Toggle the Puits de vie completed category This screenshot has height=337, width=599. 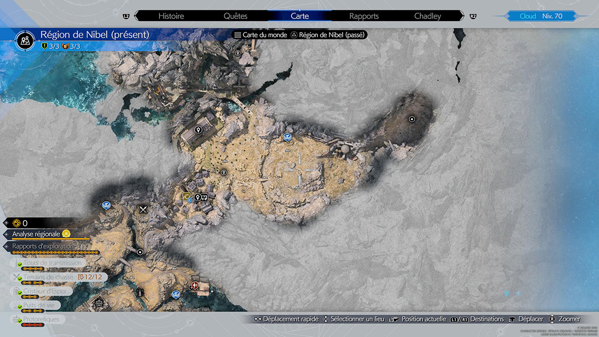40,305
